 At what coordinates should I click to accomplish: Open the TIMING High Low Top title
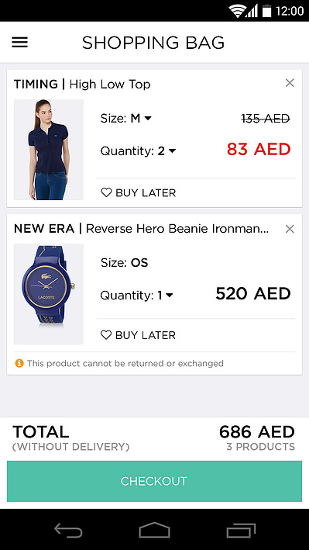click(x=82, y=85)
